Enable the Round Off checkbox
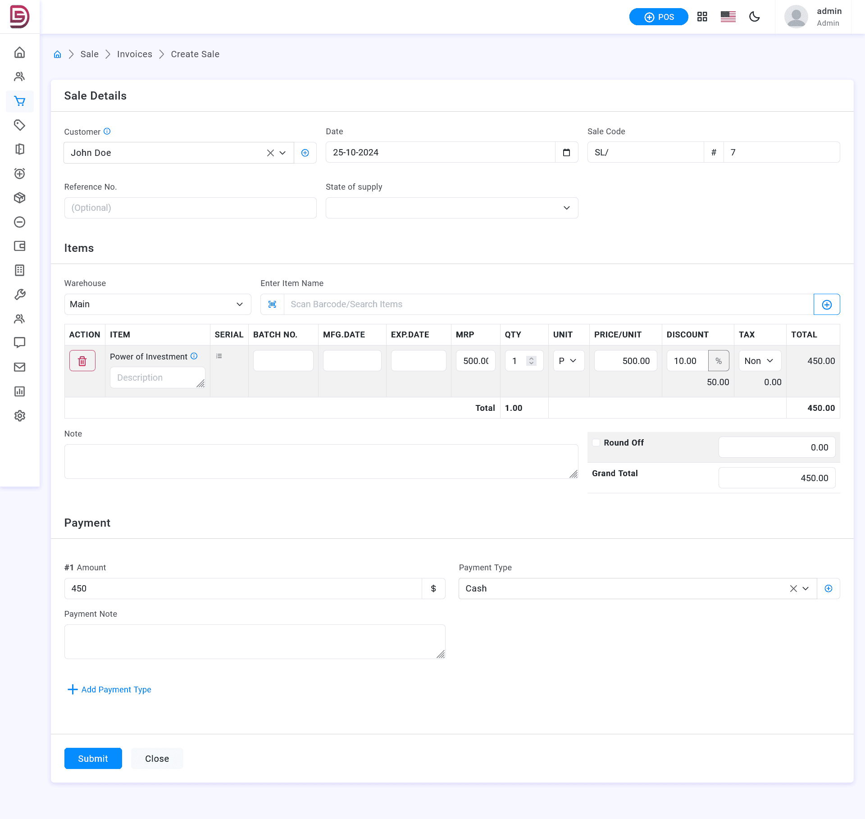This screenshot has width=865, height=819. click(x=596, y=443)
